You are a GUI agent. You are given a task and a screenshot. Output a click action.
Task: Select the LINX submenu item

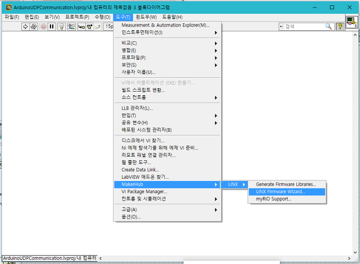click(x=234, y=185)
